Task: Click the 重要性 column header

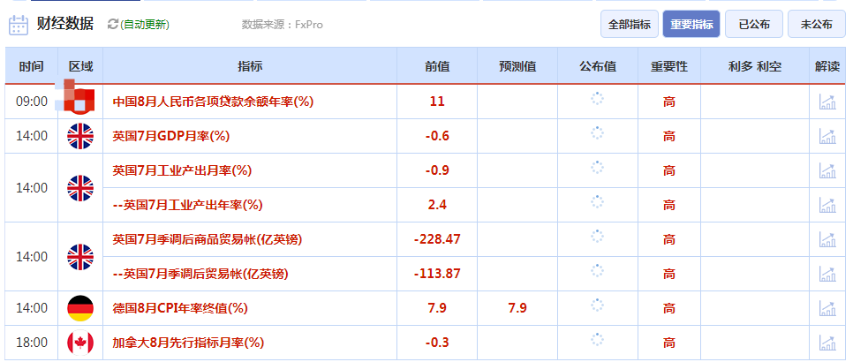Action: click(x=669, y=67)
